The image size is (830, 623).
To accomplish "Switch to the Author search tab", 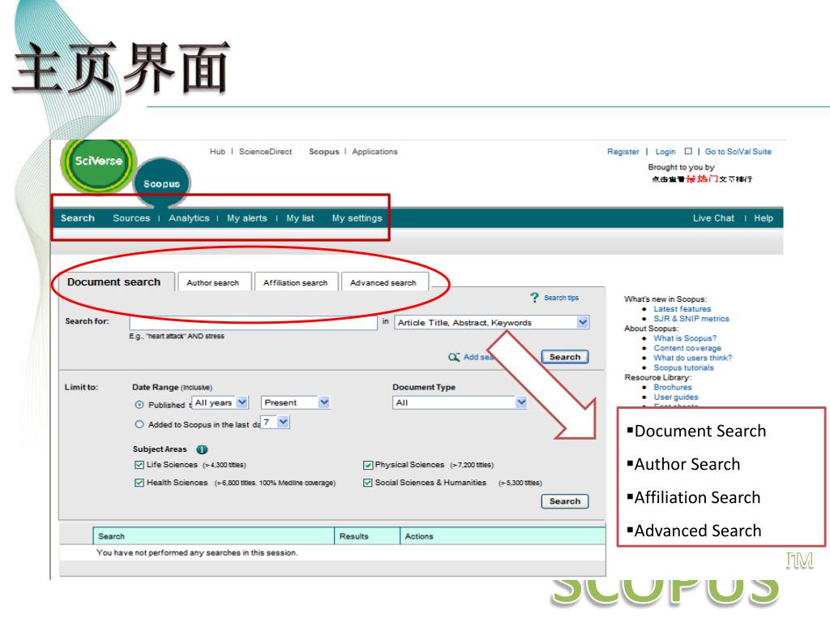I will 213,282.
